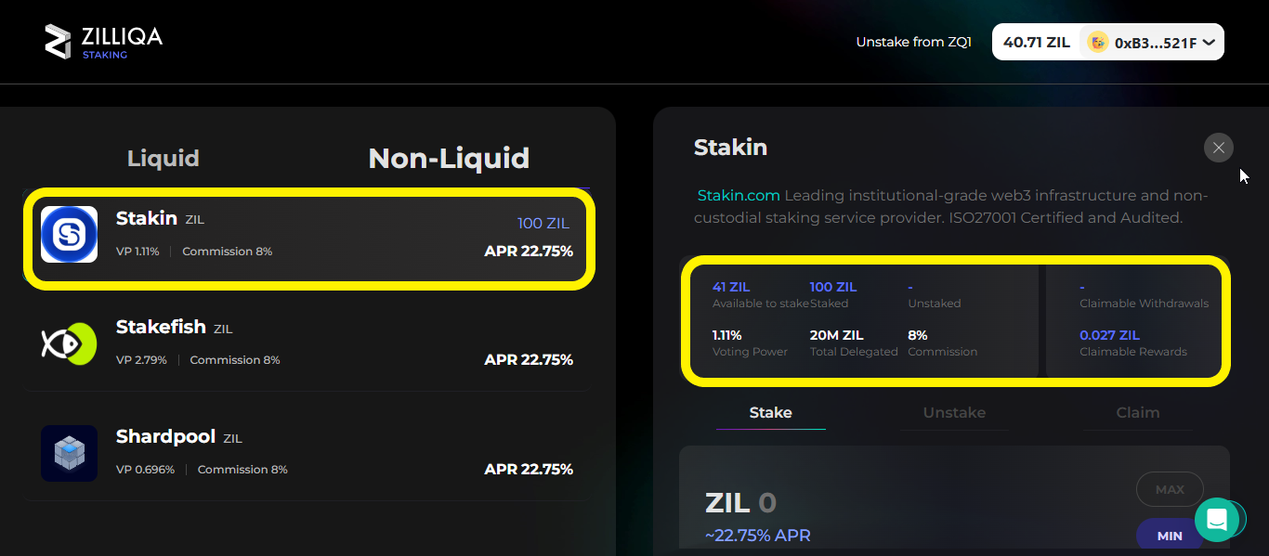Close the Stakin details panel
This screenshot has height=556, width=1269.
click(1218, 148)
